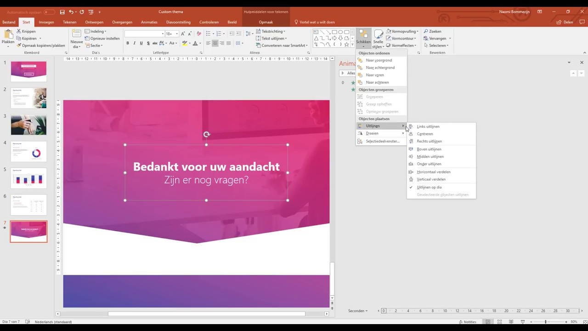Click the Schikken arrange button
The image size is (588, 331).
coord(363,38)
